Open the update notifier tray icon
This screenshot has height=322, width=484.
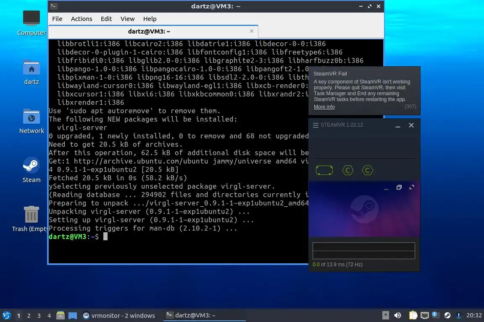point(435,314)
